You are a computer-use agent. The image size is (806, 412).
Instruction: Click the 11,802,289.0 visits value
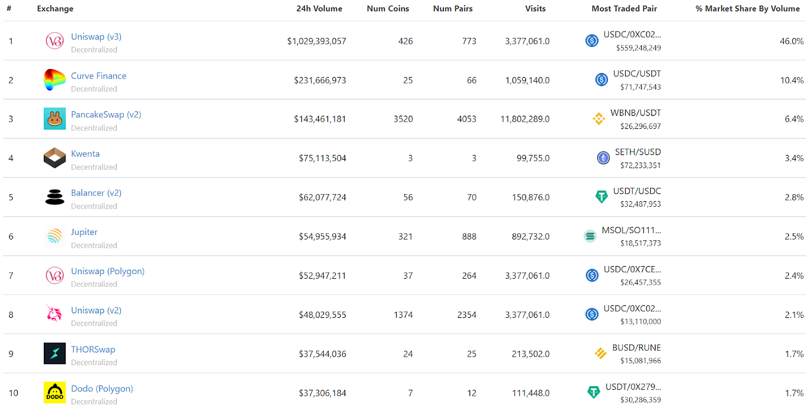[x=525, y=120]
